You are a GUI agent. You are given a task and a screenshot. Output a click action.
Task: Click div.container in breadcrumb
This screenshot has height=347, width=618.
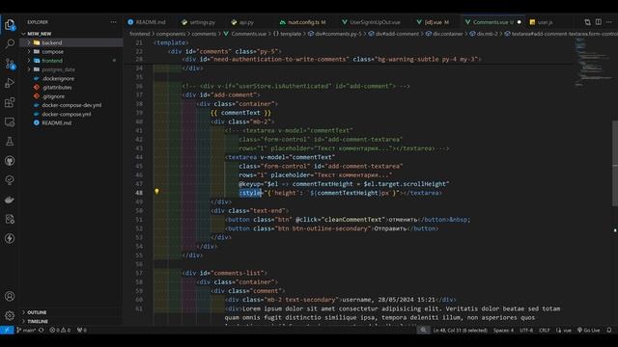(x=447, y=34)
